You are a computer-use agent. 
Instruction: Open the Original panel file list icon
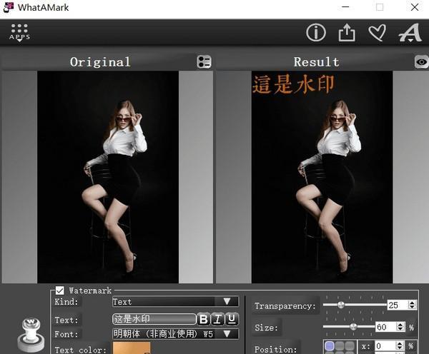[x=204, y=62]
